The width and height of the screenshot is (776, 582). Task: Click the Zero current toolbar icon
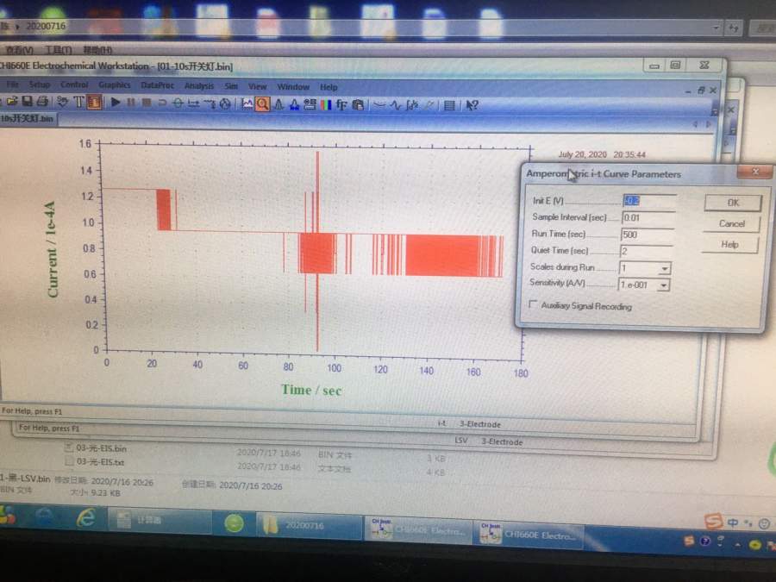coord(178,103)
